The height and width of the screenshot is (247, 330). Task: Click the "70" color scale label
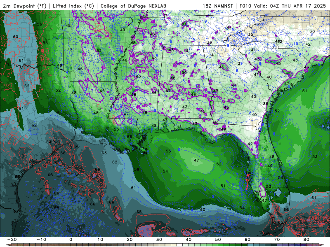pyautogui.click(x=277, y=240)
